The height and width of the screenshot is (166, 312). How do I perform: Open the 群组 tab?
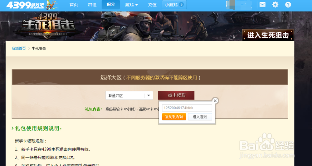(92, 5)
